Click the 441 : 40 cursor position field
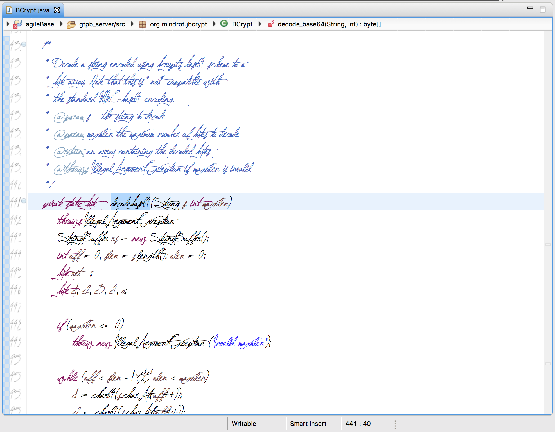The width and height of the screenshot is (555, 432). click(x=358, y=424)
